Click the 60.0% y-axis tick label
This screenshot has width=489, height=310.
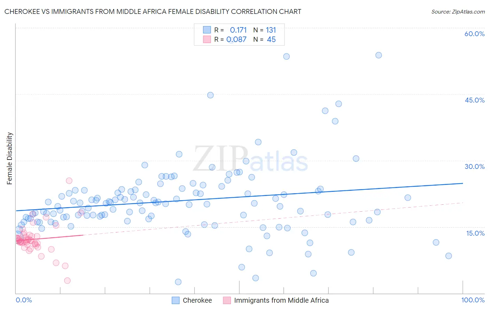[x=474, y=34]
